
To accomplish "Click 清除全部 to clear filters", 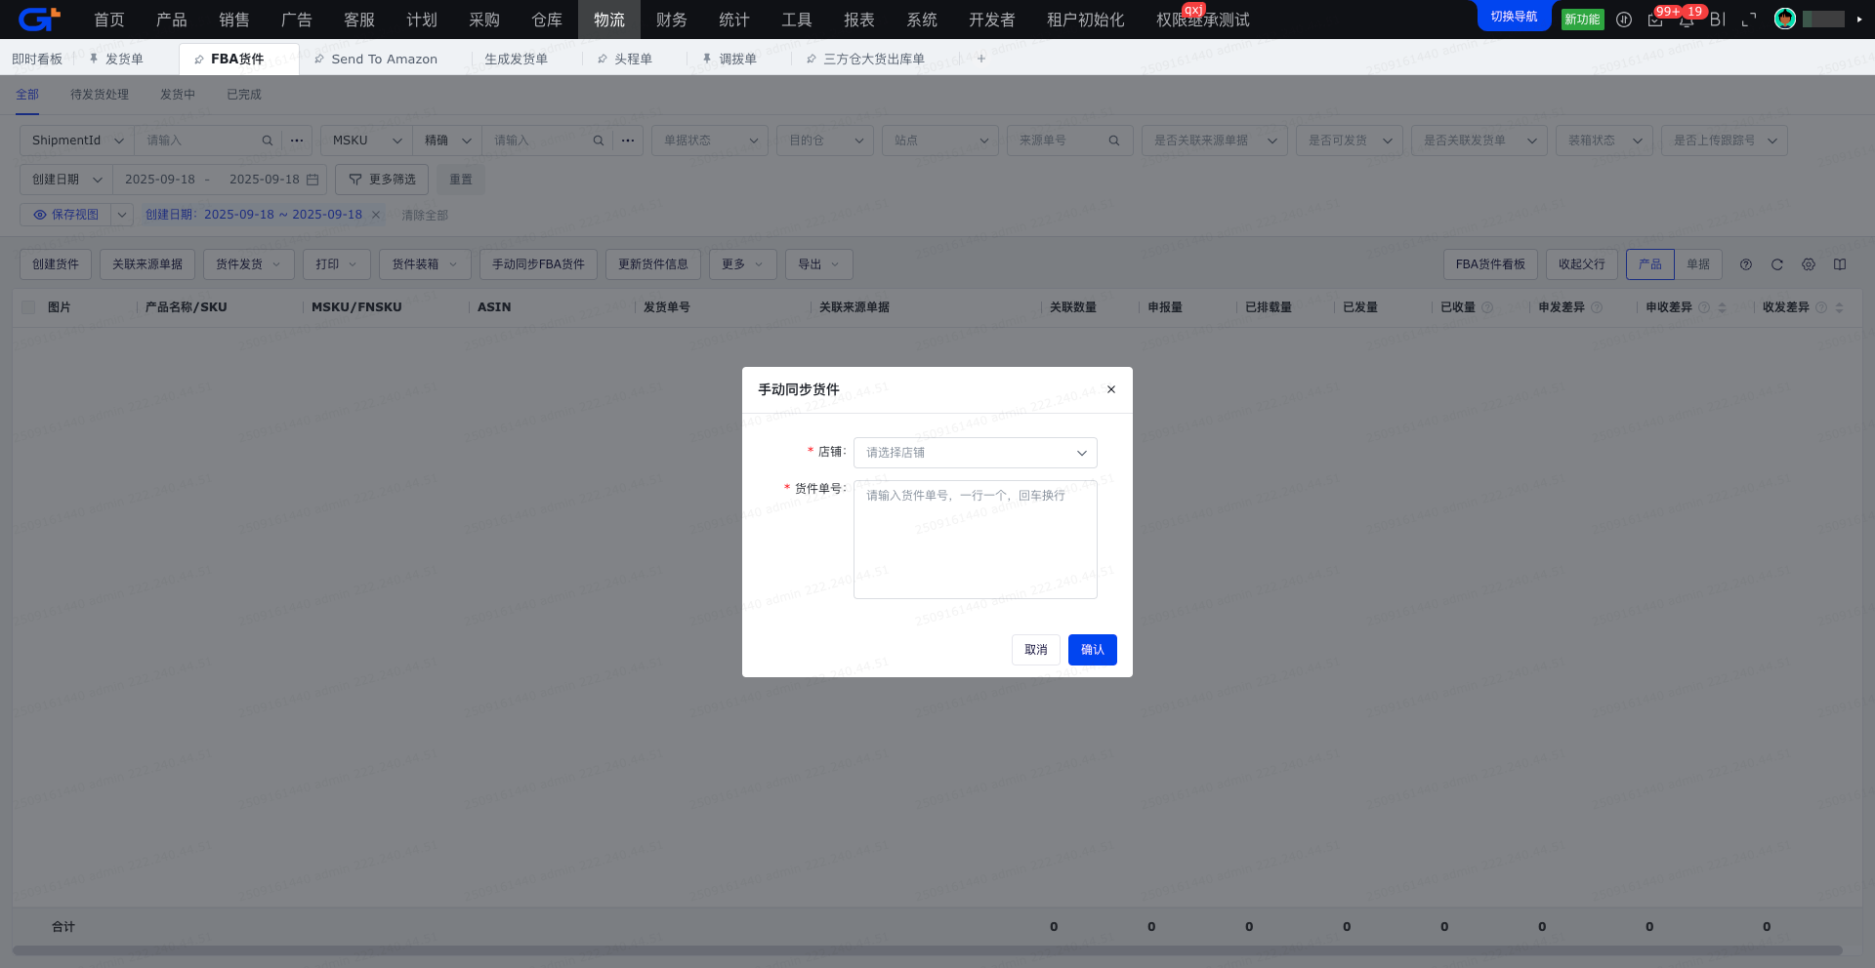I will 425,215.
